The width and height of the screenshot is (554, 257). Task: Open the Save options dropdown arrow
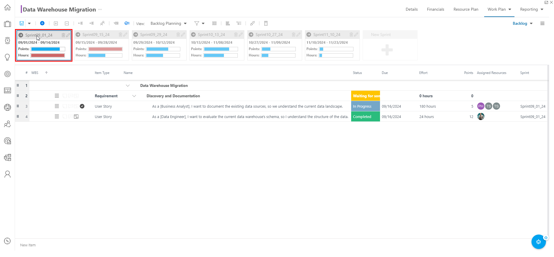coord(29,24)
